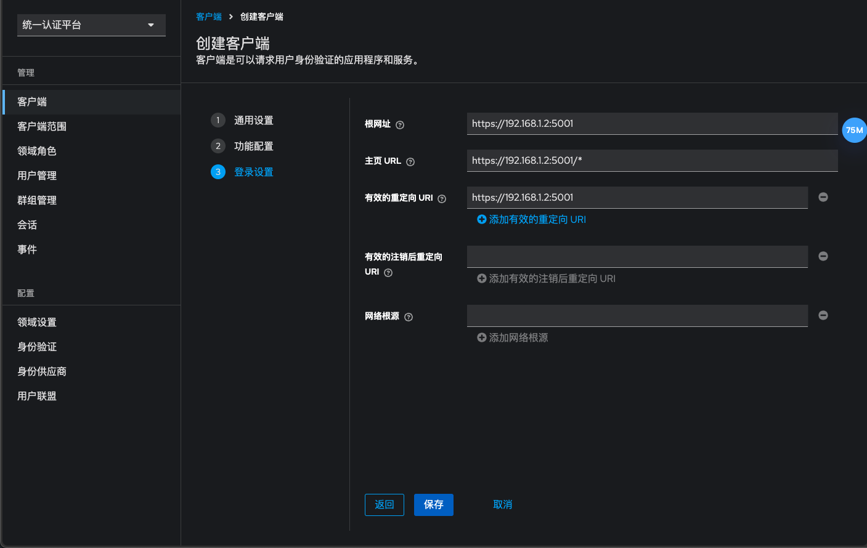Remove the https://192.168.1.2:5001 redirect URI entry
867x548 pixels.
point(823,197)
